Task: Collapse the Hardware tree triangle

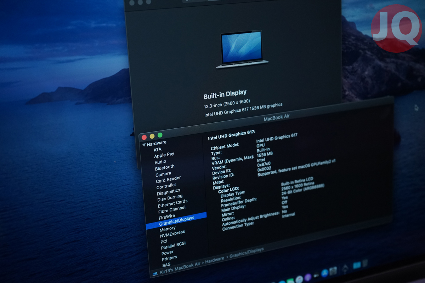Action: [x=144, y=144]
